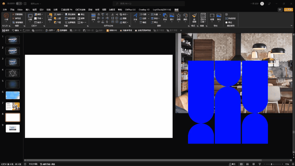Open the 矢量 vector dropdown

[x=156, y=14]
